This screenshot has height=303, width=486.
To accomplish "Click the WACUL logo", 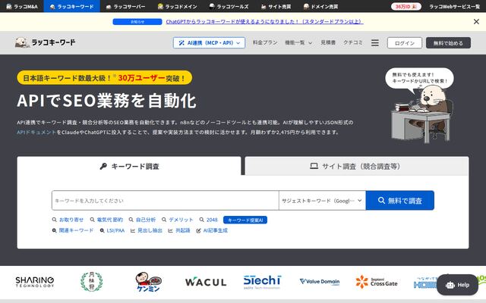I will (x=206, y=282).
